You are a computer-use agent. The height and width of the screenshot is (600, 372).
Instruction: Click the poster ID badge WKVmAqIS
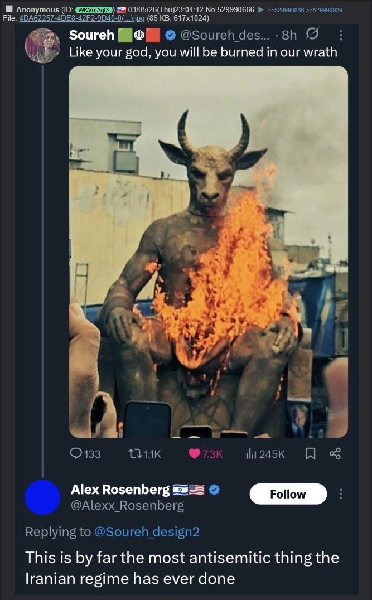(x=94, y=10)
